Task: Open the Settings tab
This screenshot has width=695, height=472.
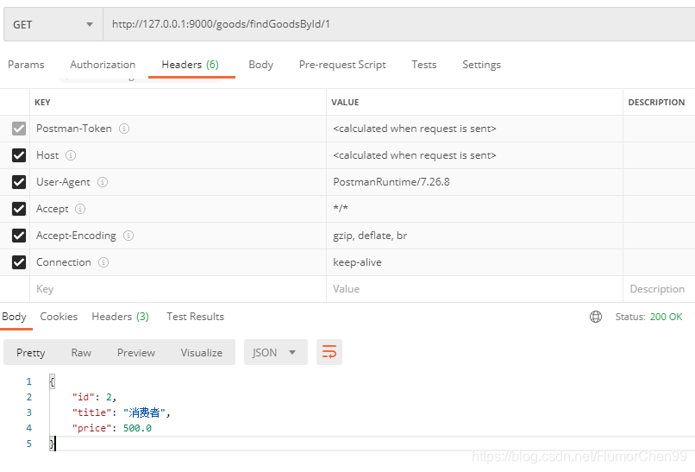Action: point(482,65)
